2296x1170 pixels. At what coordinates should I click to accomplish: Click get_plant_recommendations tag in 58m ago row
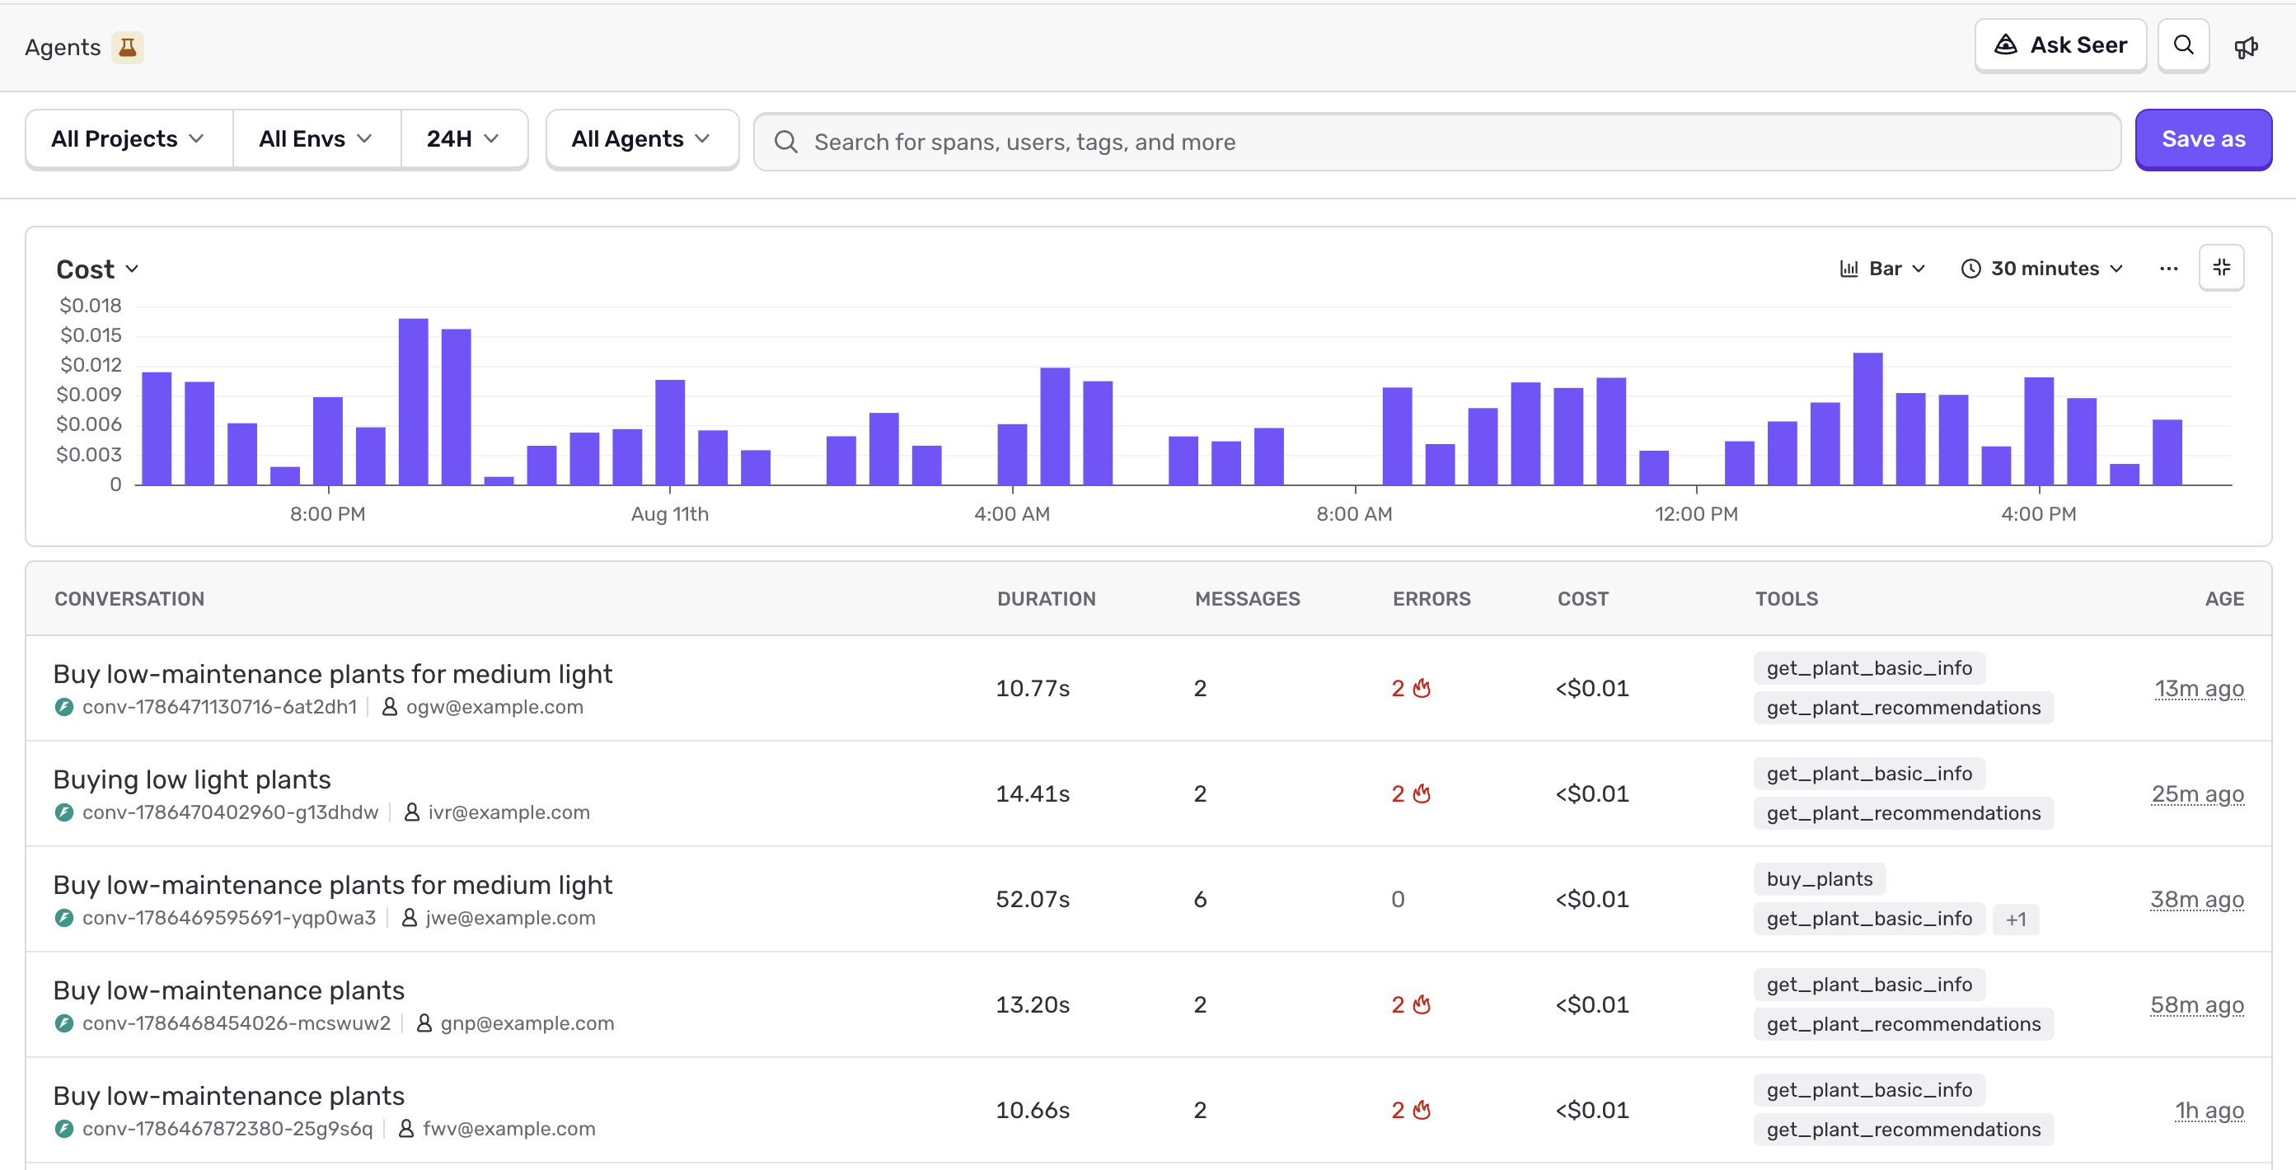click(1903, 1024)
